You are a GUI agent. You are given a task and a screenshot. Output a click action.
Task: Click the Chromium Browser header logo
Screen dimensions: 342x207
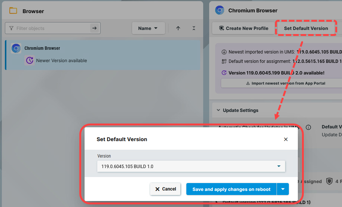(220, 10)
